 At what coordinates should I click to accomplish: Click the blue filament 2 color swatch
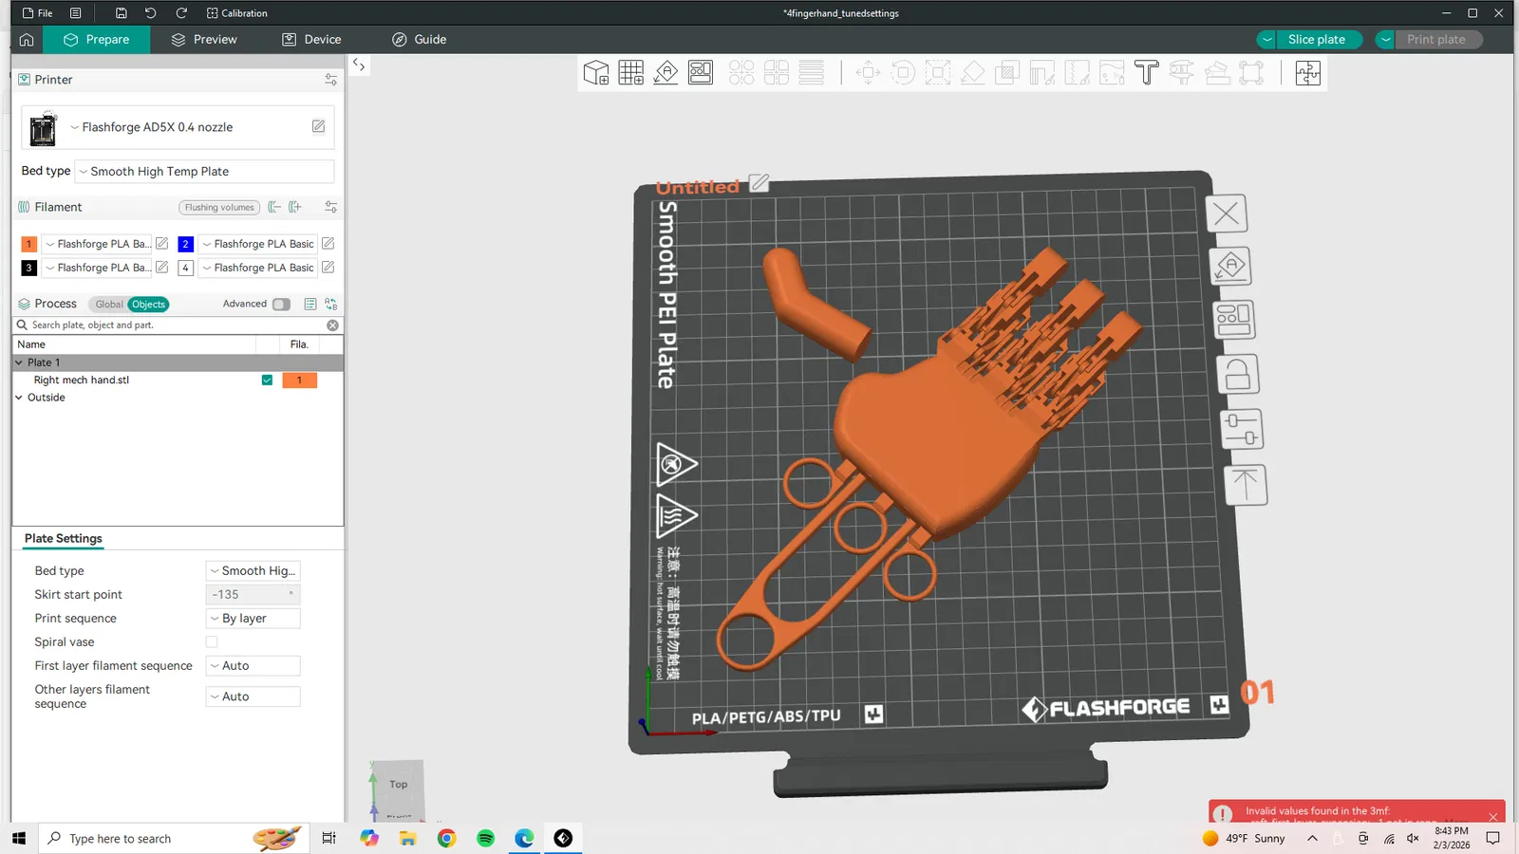tap(186, 244)
